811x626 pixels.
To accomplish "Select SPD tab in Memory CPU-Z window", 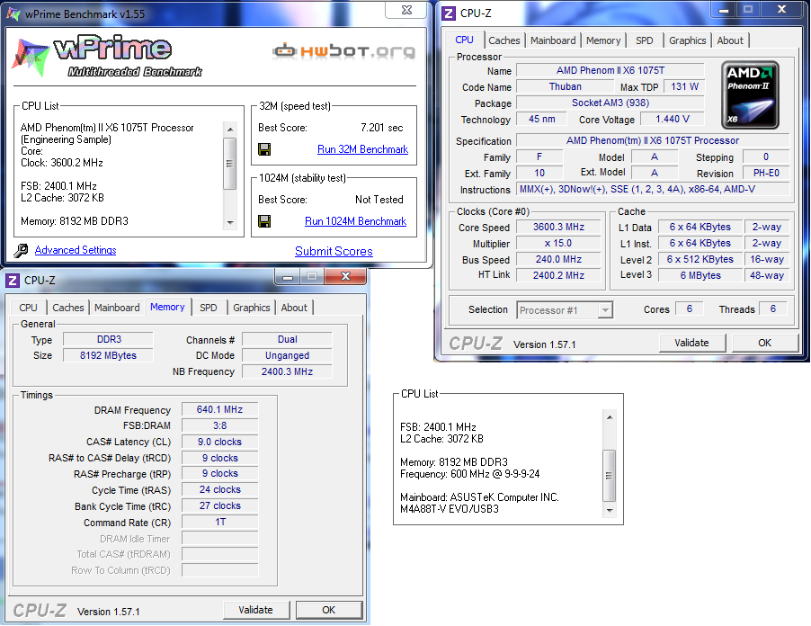I will (x=208, y=308).
